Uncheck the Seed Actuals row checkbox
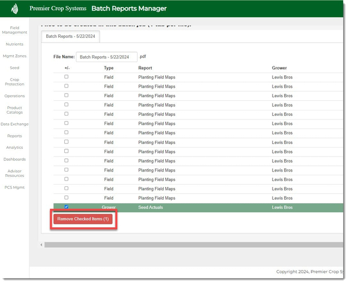The image size is (348, 283). click(x=66, y=207)
